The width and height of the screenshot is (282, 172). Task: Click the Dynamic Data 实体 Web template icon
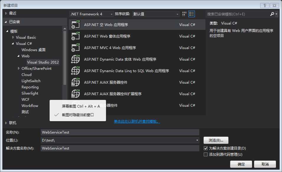pos(76,59)
